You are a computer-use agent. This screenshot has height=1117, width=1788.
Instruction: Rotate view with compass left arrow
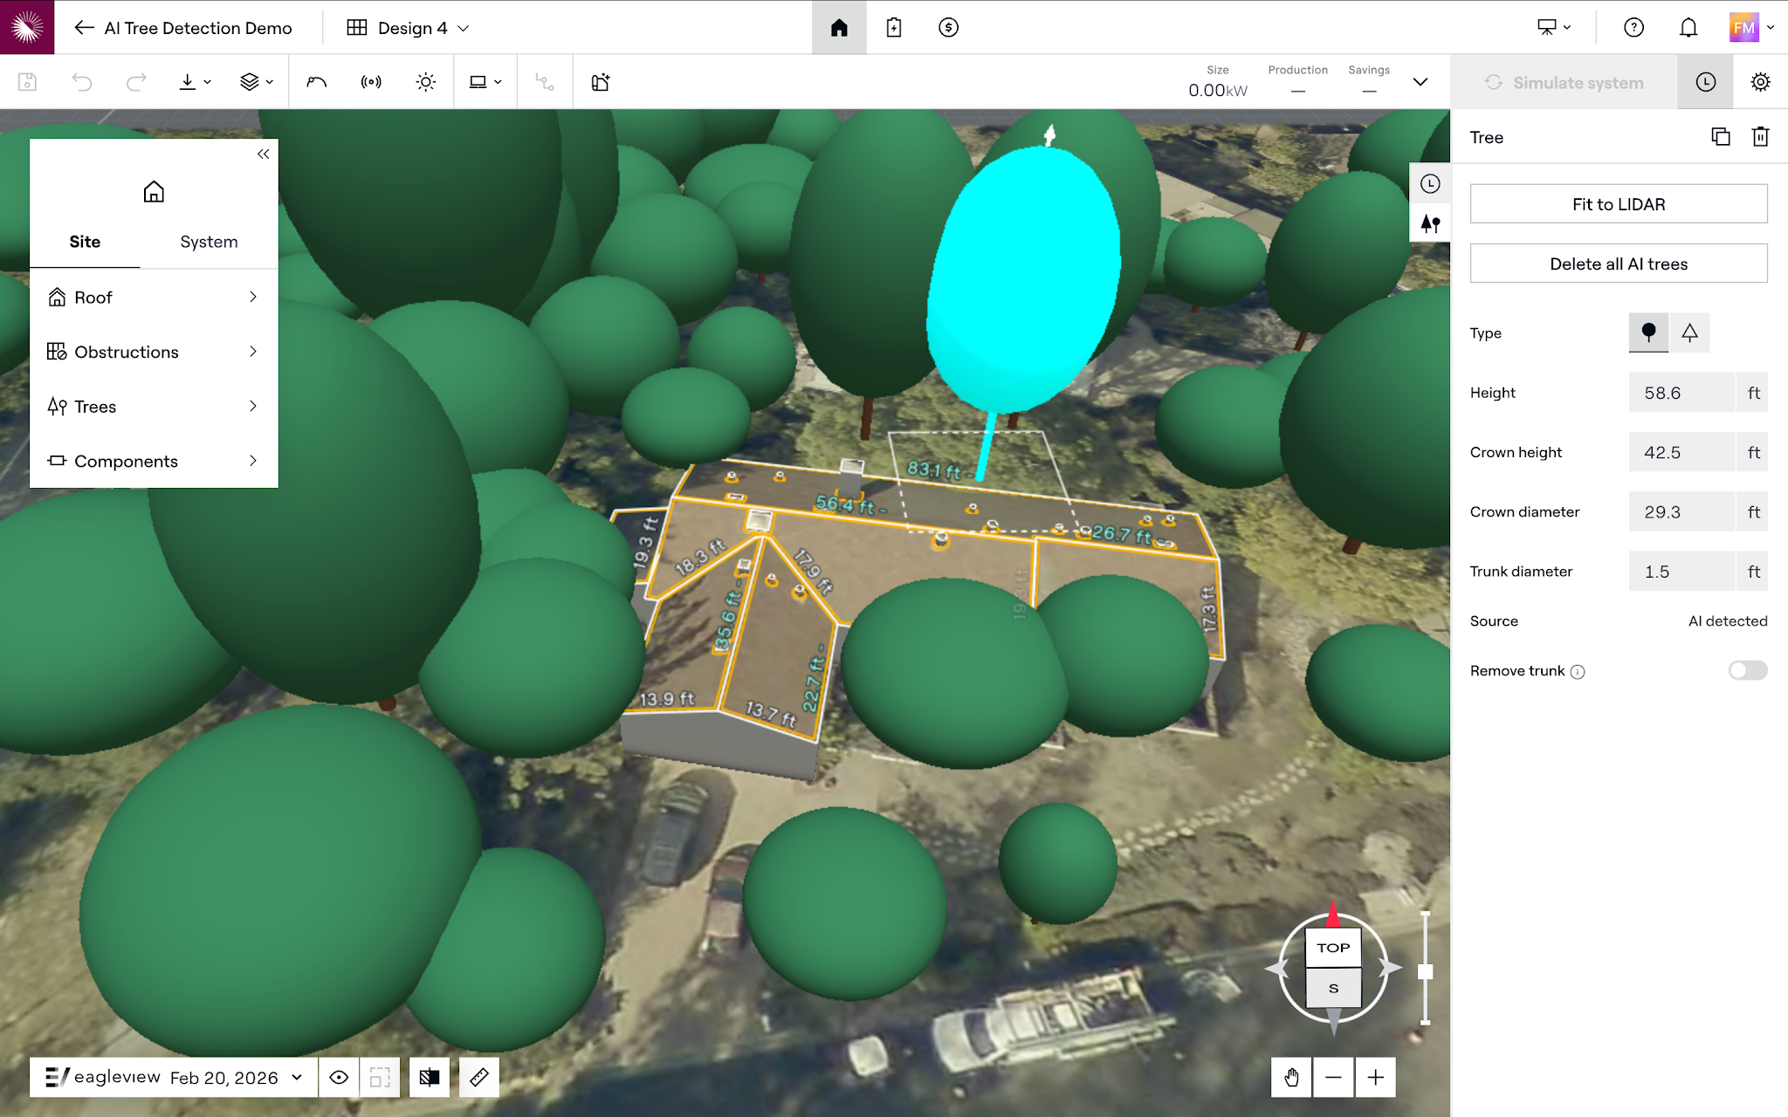tap(1278, 968)
